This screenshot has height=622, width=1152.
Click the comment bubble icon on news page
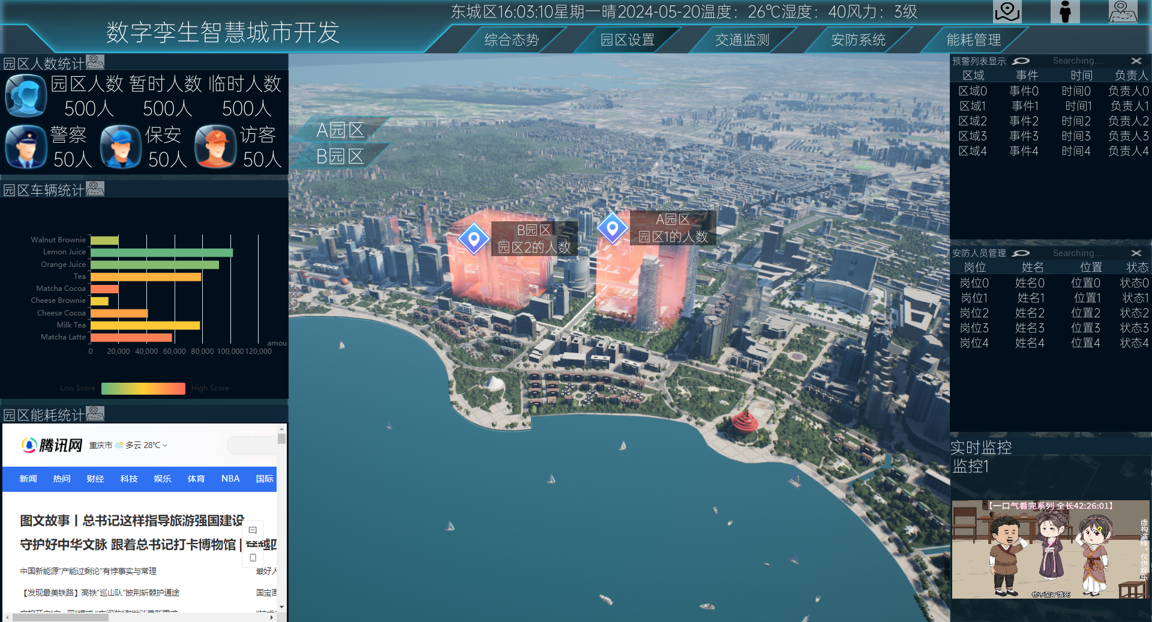pyautogui.click(x=253, y=530)
